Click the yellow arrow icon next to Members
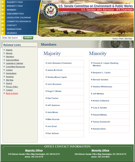Screen dimensions: 135x162 tap(3, 10)
